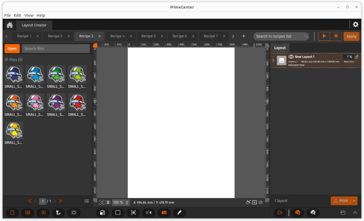The width and height of the screenshot is (364, 221).
Task: Switch to the Recipe 5 tab
Action: point(148,36)
